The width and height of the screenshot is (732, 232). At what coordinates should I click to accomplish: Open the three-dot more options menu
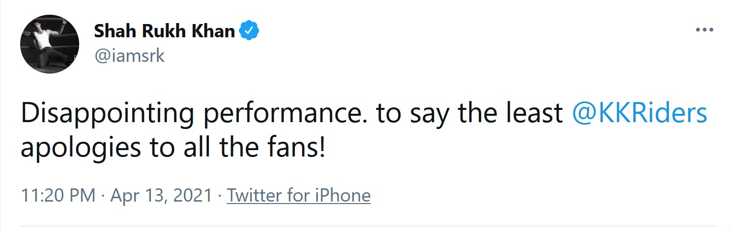(x=704, y=30)
